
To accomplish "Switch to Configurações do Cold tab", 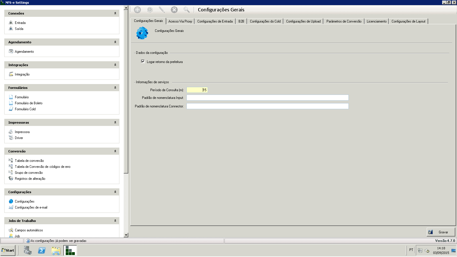I will (x=265, y=21).
